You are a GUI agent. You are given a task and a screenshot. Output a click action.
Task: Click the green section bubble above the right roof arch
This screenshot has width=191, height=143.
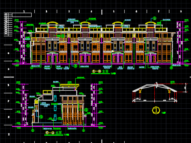(x=154, y=18)
